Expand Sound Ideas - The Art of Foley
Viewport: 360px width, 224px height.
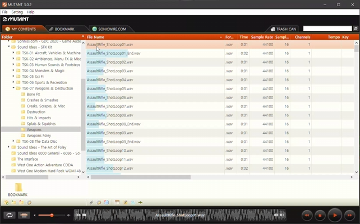(9, 147)
